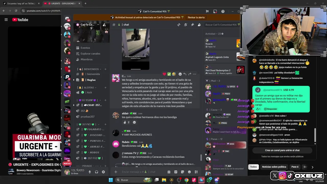Click Windows Start button on taskbar
This screenshot has height=184, width=327.
[x=111, y=180]
